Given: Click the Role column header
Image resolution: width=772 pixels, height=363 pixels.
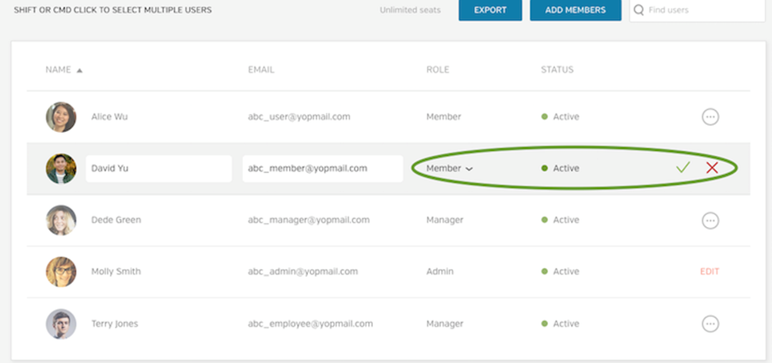Looking at the screenshot, I should pyautogui.click(x=437, y=70).
